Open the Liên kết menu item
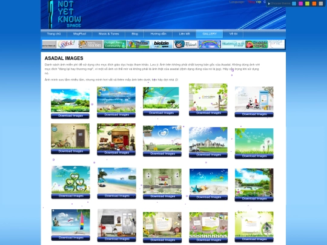The width and height of the screenshot is (327, 245). click(x=184, y=34)
